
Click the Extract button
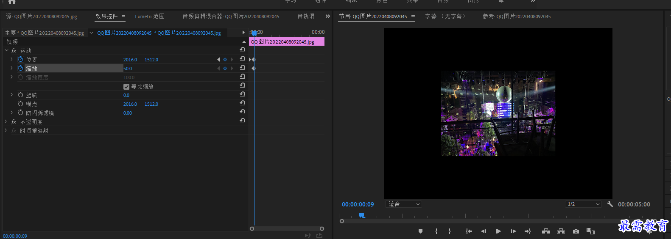(x=561, y=231)
